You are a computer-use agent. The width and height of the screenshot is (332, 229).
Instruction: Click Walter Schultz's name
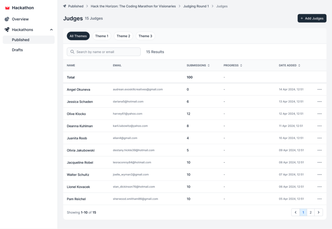pyautogui.click(x=78, y=175)
